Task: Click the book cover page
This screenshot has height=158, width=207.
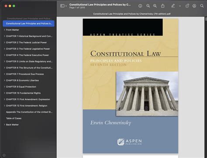Action: pyautogui.click(x=131, y=86)
